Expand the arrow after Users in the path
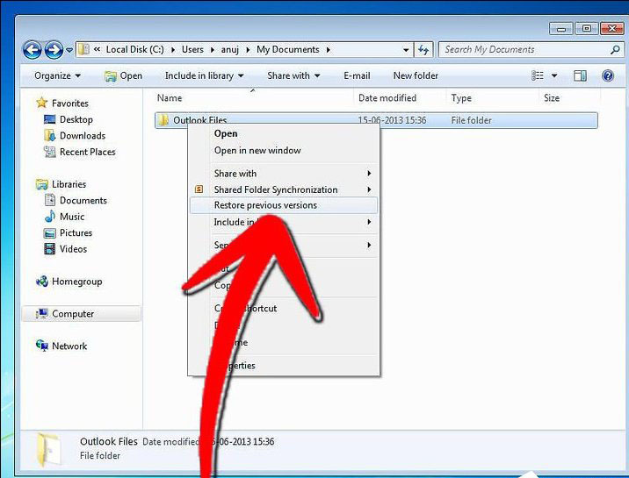This screenshot has height=478, width=629. coord(213,50)
